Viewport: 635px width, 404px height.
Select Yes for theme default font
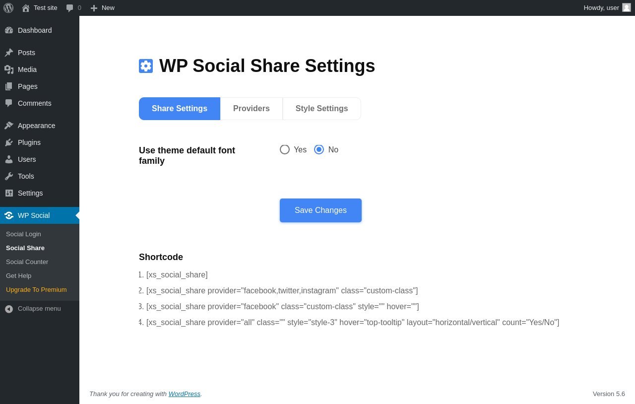pyautogui.click(x=285, y=149)
